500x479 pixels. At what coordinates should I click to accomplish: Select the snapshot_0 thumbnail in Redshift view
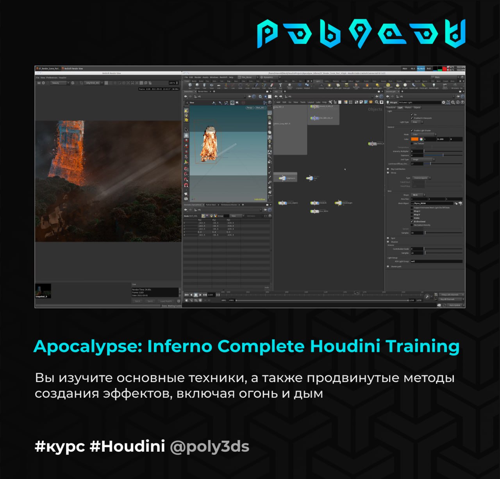(x=43, y=291)
